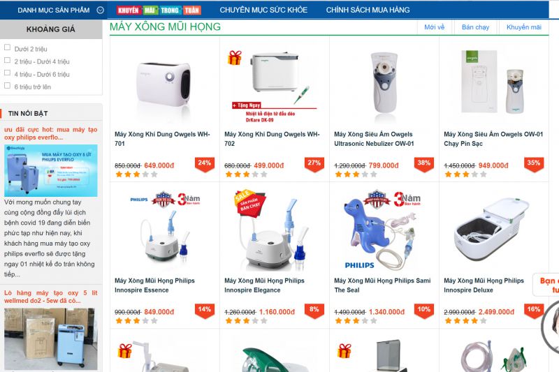This screenshot has height=372, width=559.
Task: Select the Khuyến mãi sorting tab
Action: pyautogui.click(x=523, y=27)
